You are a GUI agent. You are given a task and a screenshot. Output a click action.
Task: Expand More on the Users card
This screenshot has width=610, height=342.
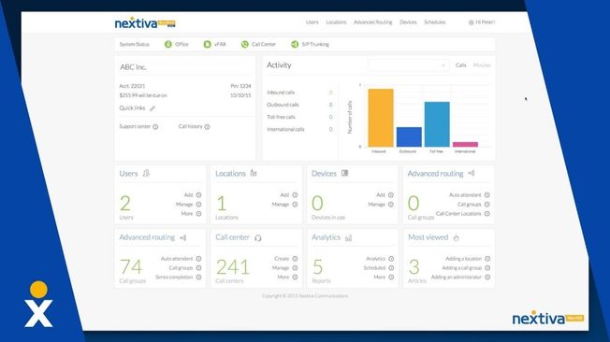191,214
